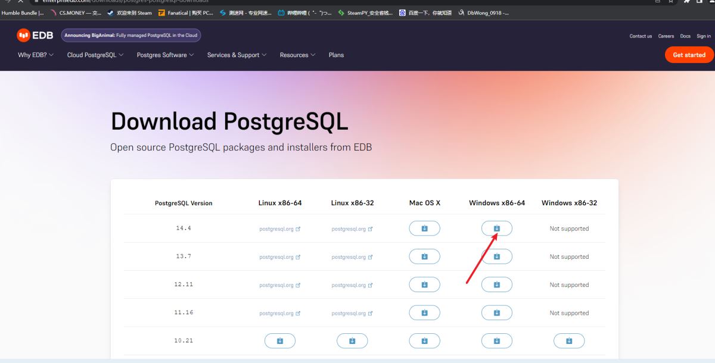Screen dimensions: 715x363
Task: Download PostgreSQL 10.21 for Linux x86-64
Action: coord(280,341)
